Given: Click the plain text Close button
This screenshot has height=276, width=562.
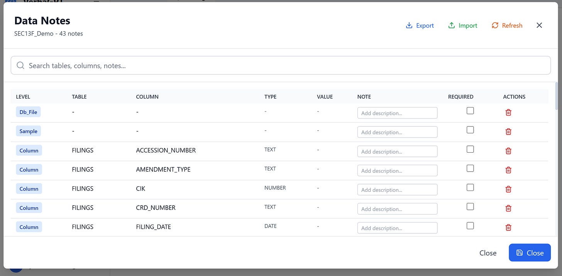Looking at the screenshot, I should [488, 253].
